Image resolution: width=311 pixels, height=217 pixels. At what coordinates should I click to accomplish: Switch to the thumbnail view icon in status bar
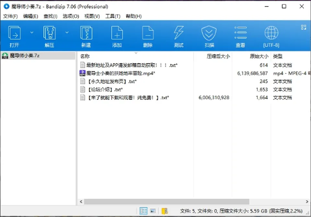pyautogui.click(x=153, y=211)
